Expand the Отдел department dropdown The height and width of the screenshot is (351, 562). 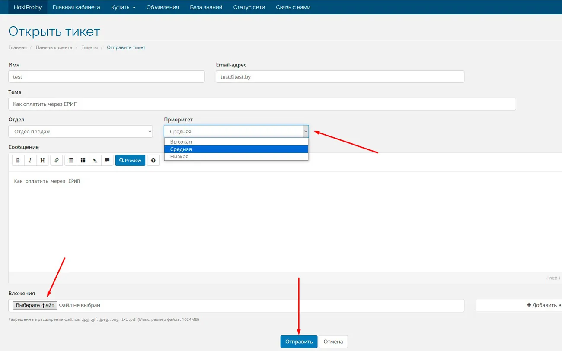[80, 132]
